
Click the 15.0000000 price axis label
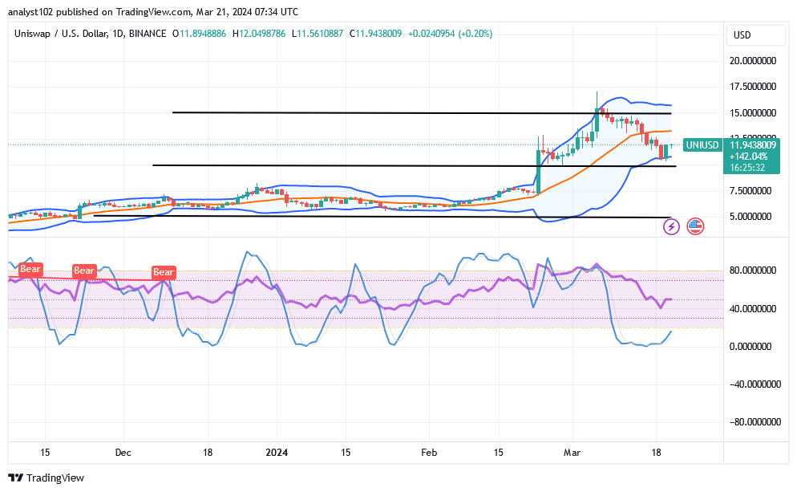click(x=753, y=113)
